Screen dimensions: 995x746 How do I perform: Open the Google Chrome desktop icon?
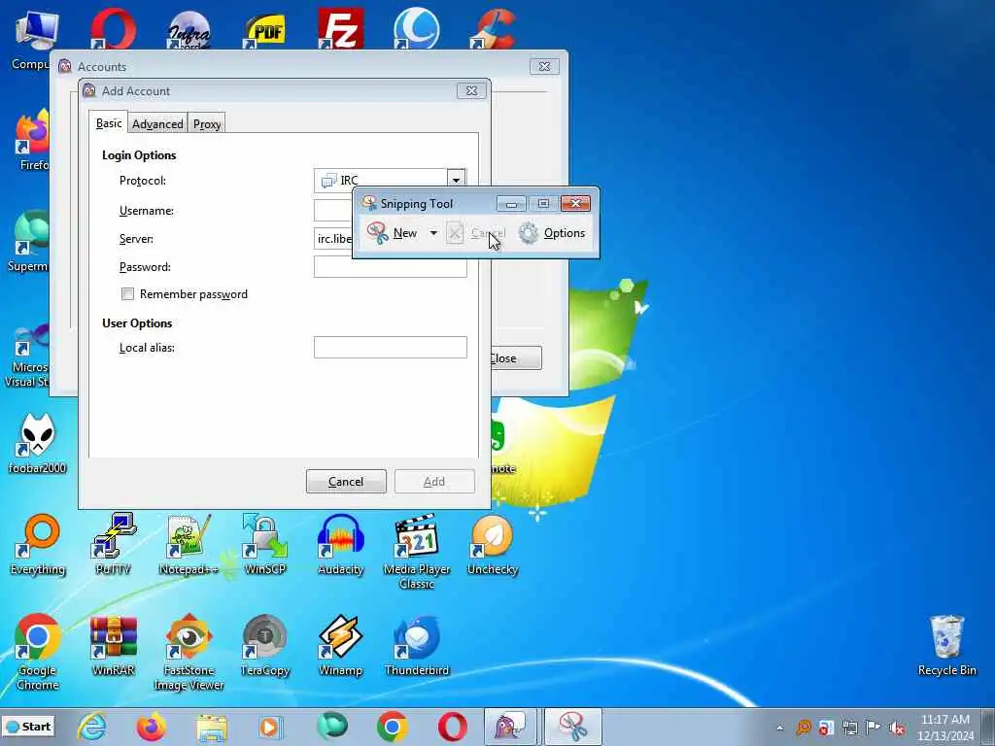tap(38, 652)
